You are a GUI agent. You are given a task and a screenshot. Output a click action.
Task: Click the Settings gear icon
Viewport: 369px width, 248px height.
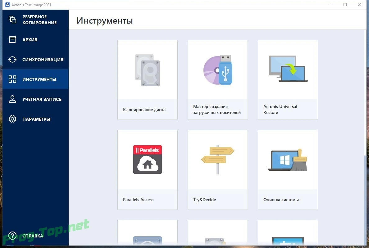[12, 119]
